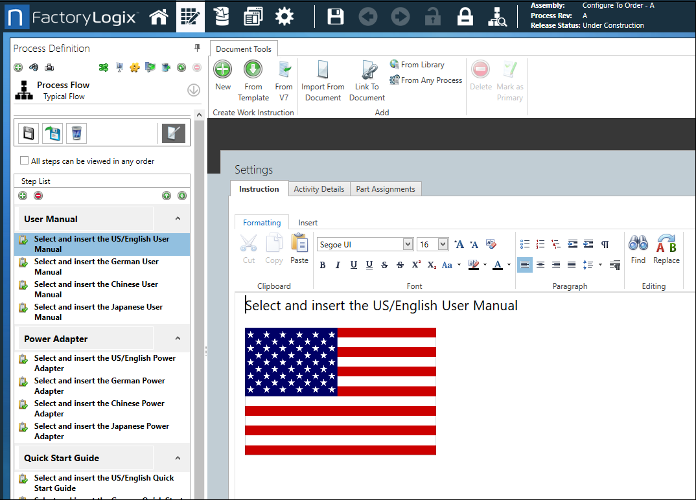The height and width of the screenshot is (500, 696).
Task: Click the From Template icon
Action: (253, 69)
